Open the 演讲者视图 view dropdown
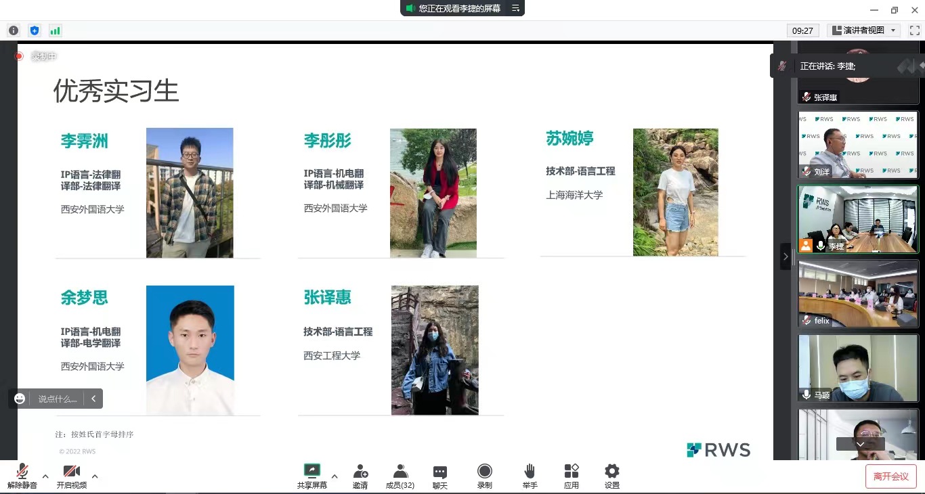 (863, 30)
